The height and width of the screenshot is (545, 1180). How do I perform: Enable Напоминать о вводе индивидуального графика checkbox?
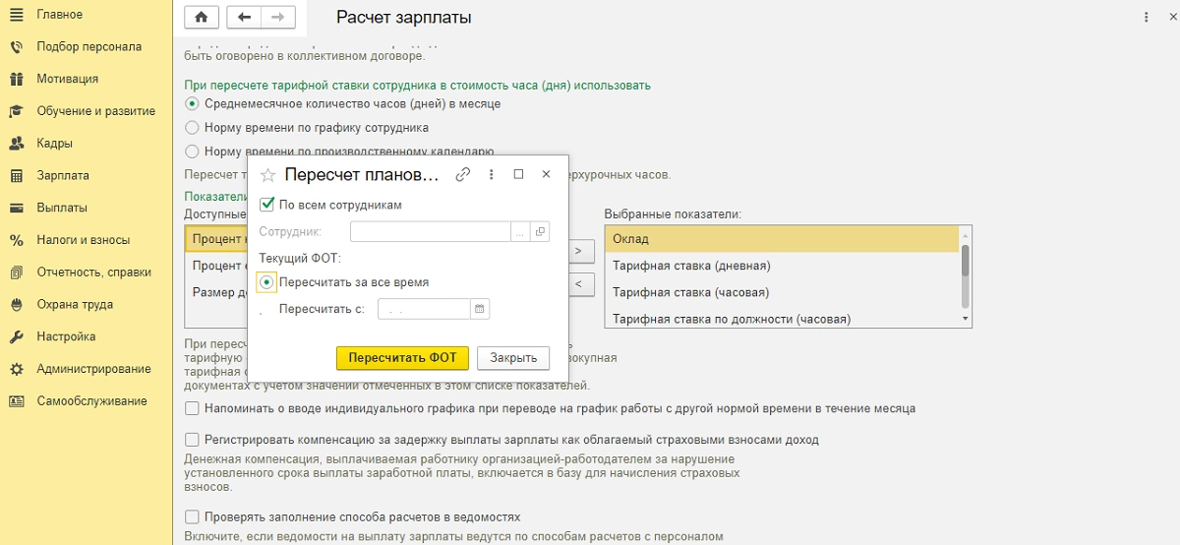[x=193, y=408]
